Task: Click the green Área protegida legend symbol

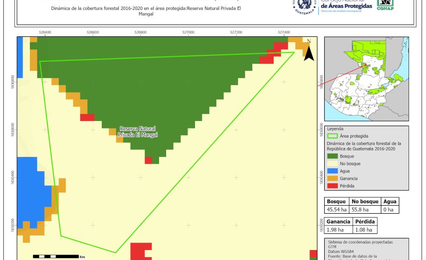Action: point(332,135)
